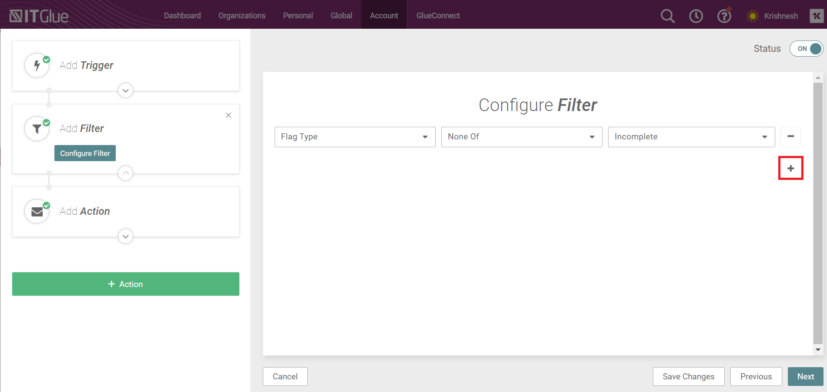The width and height of the screenshot is (827, 392).
Task: Click the green + Action button
Action: 126,284
